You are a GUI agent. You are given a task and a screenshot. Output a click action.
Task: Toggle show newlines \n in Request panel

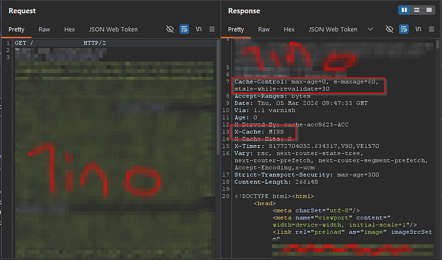[199, 29]
